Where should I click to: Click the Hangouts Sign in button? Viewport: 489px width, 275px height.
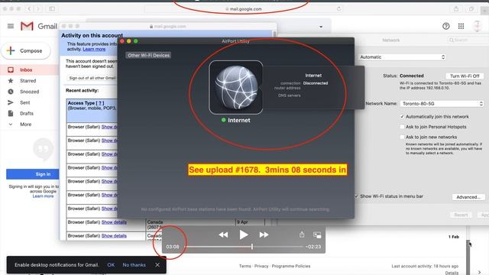[32, 174]
